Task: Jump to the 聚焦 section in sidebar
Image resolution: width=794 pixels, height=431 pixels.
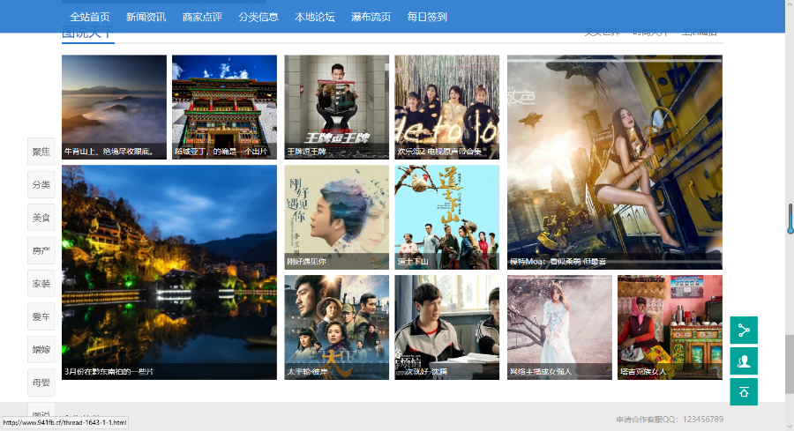Action: (41, 152)
